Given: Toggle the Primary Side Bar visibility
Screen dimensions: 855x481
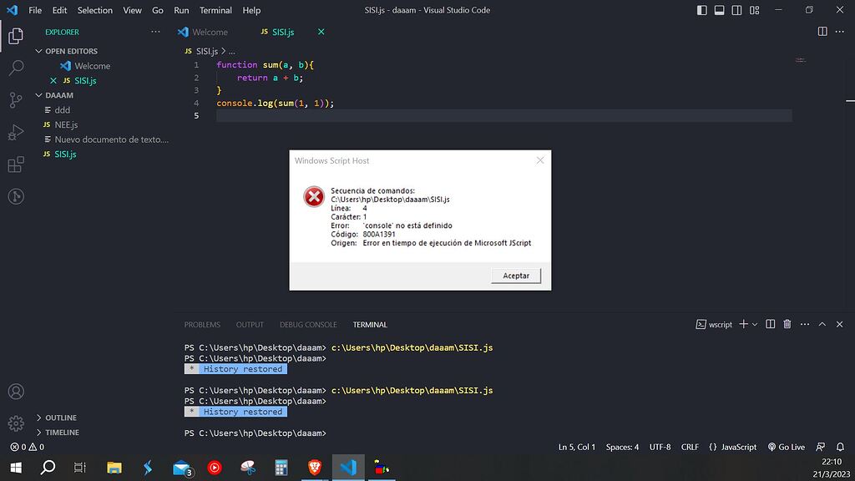Looking at the screenshot, I should click(x=701, y=10).
